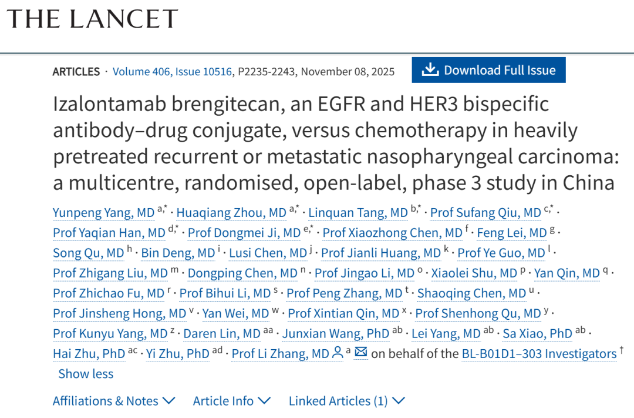Select author Prof Zhigang Liu, MD
Screen dimensions: 634x418
tap(110, 273)
